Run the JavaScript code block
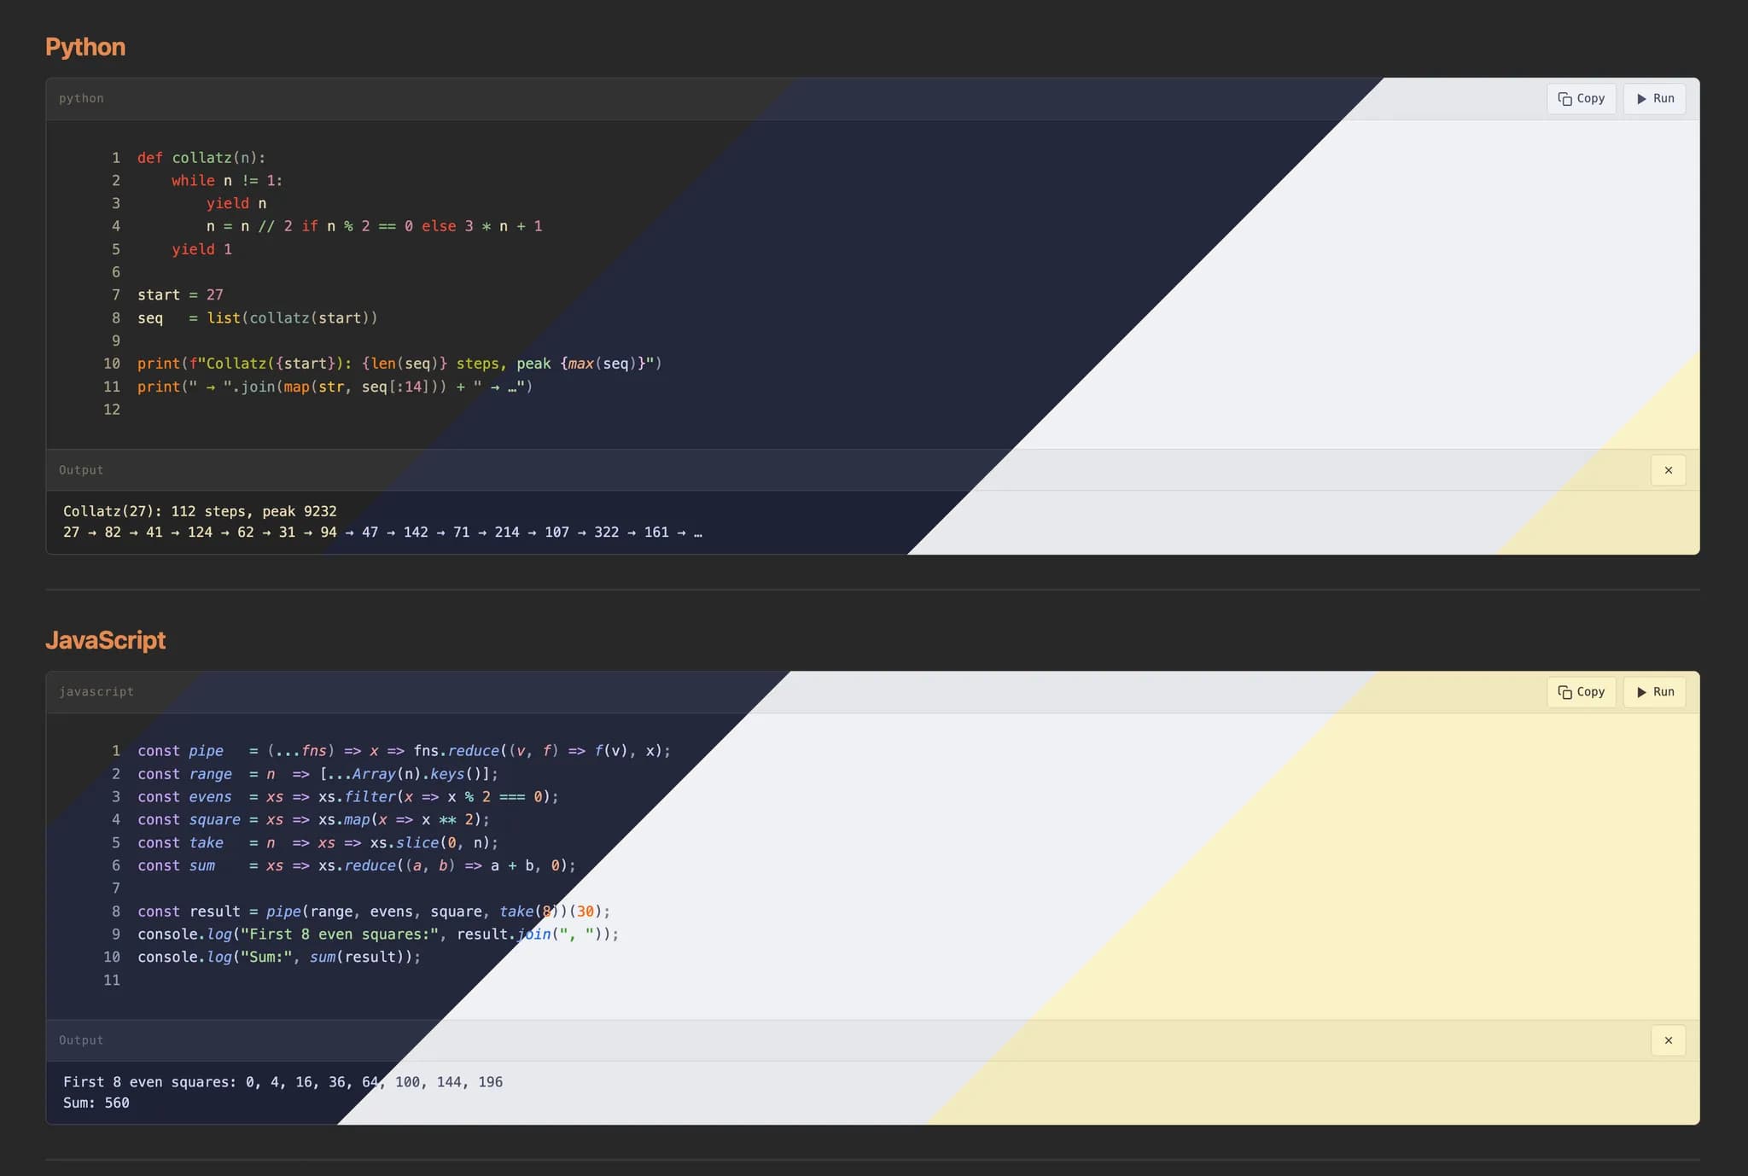Image resolution: width=1748 pixels, height=1176 pixels. (1654, 692)
